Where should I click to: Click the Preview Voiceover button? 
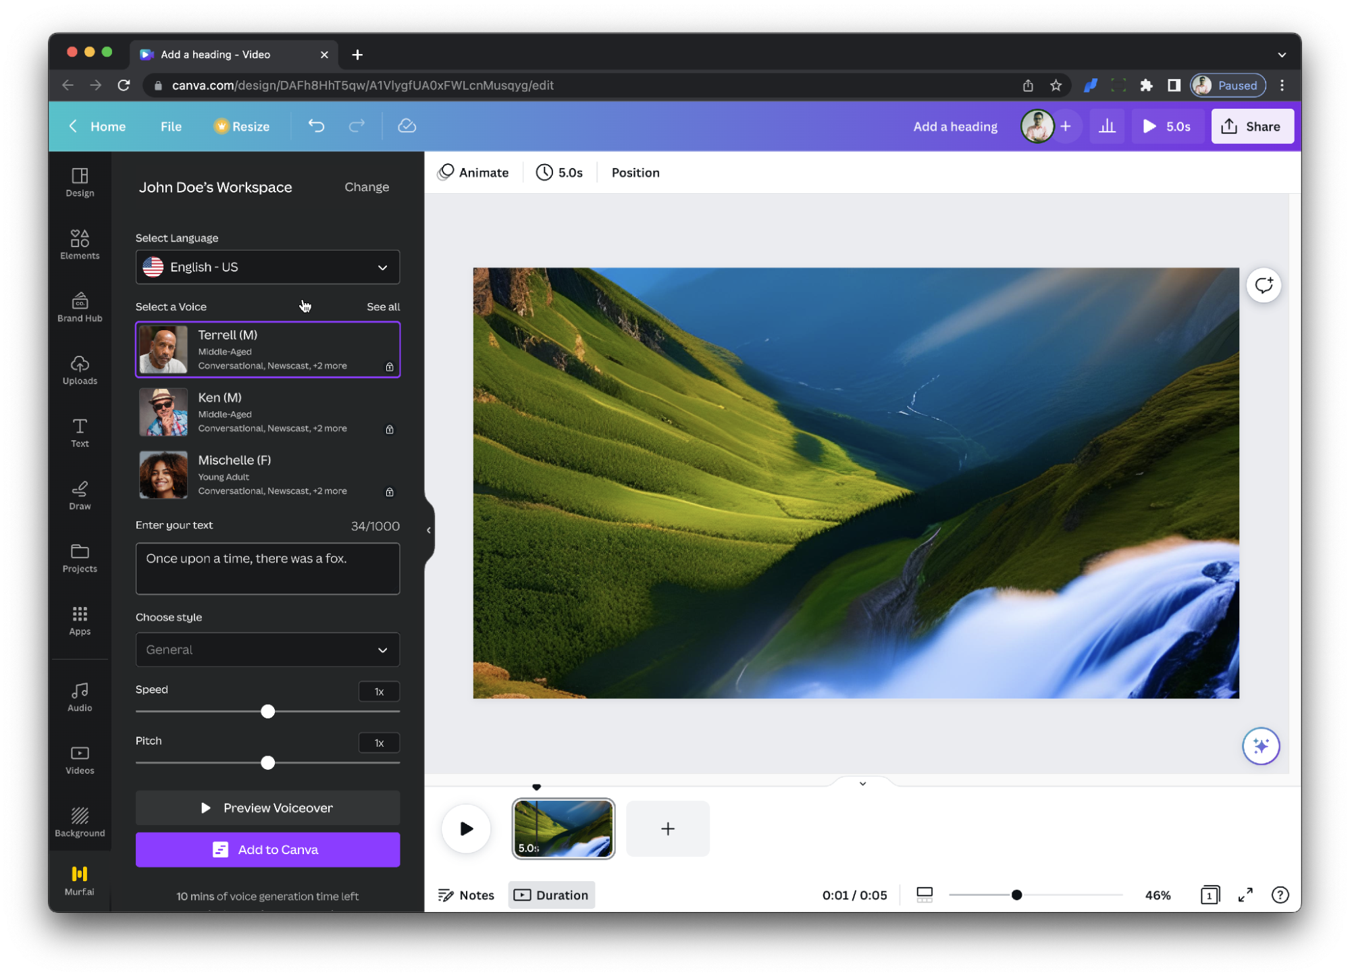point(267,808)
